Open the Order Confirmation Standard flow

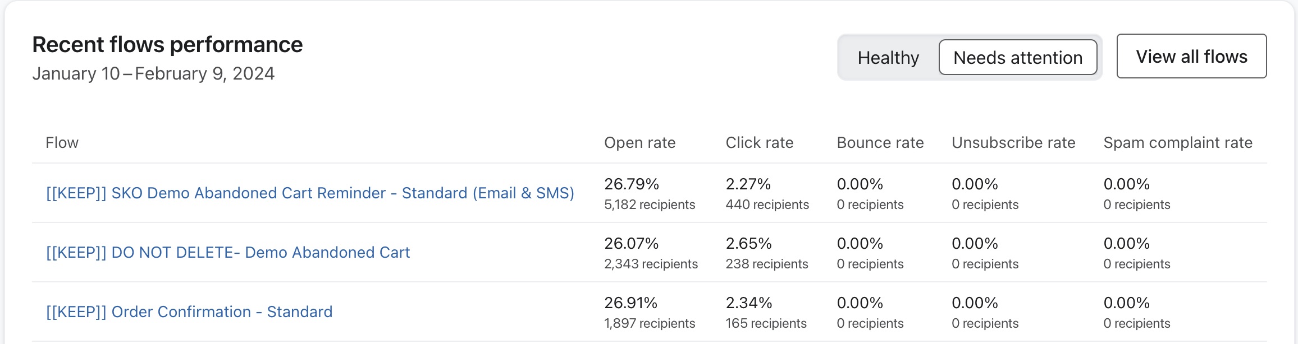tap(189, 312)
